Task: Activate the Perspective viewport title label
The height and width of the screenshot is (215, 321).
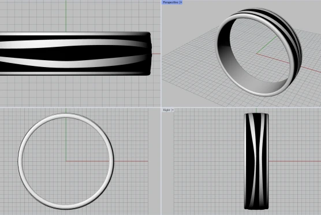Action: pos(170,2)
